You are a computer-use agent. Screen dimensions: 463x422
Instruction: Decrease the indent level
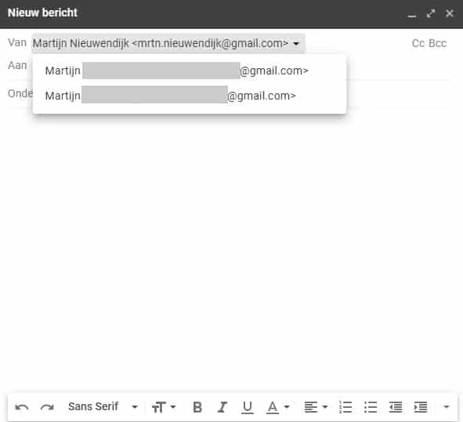coord(396,407)
